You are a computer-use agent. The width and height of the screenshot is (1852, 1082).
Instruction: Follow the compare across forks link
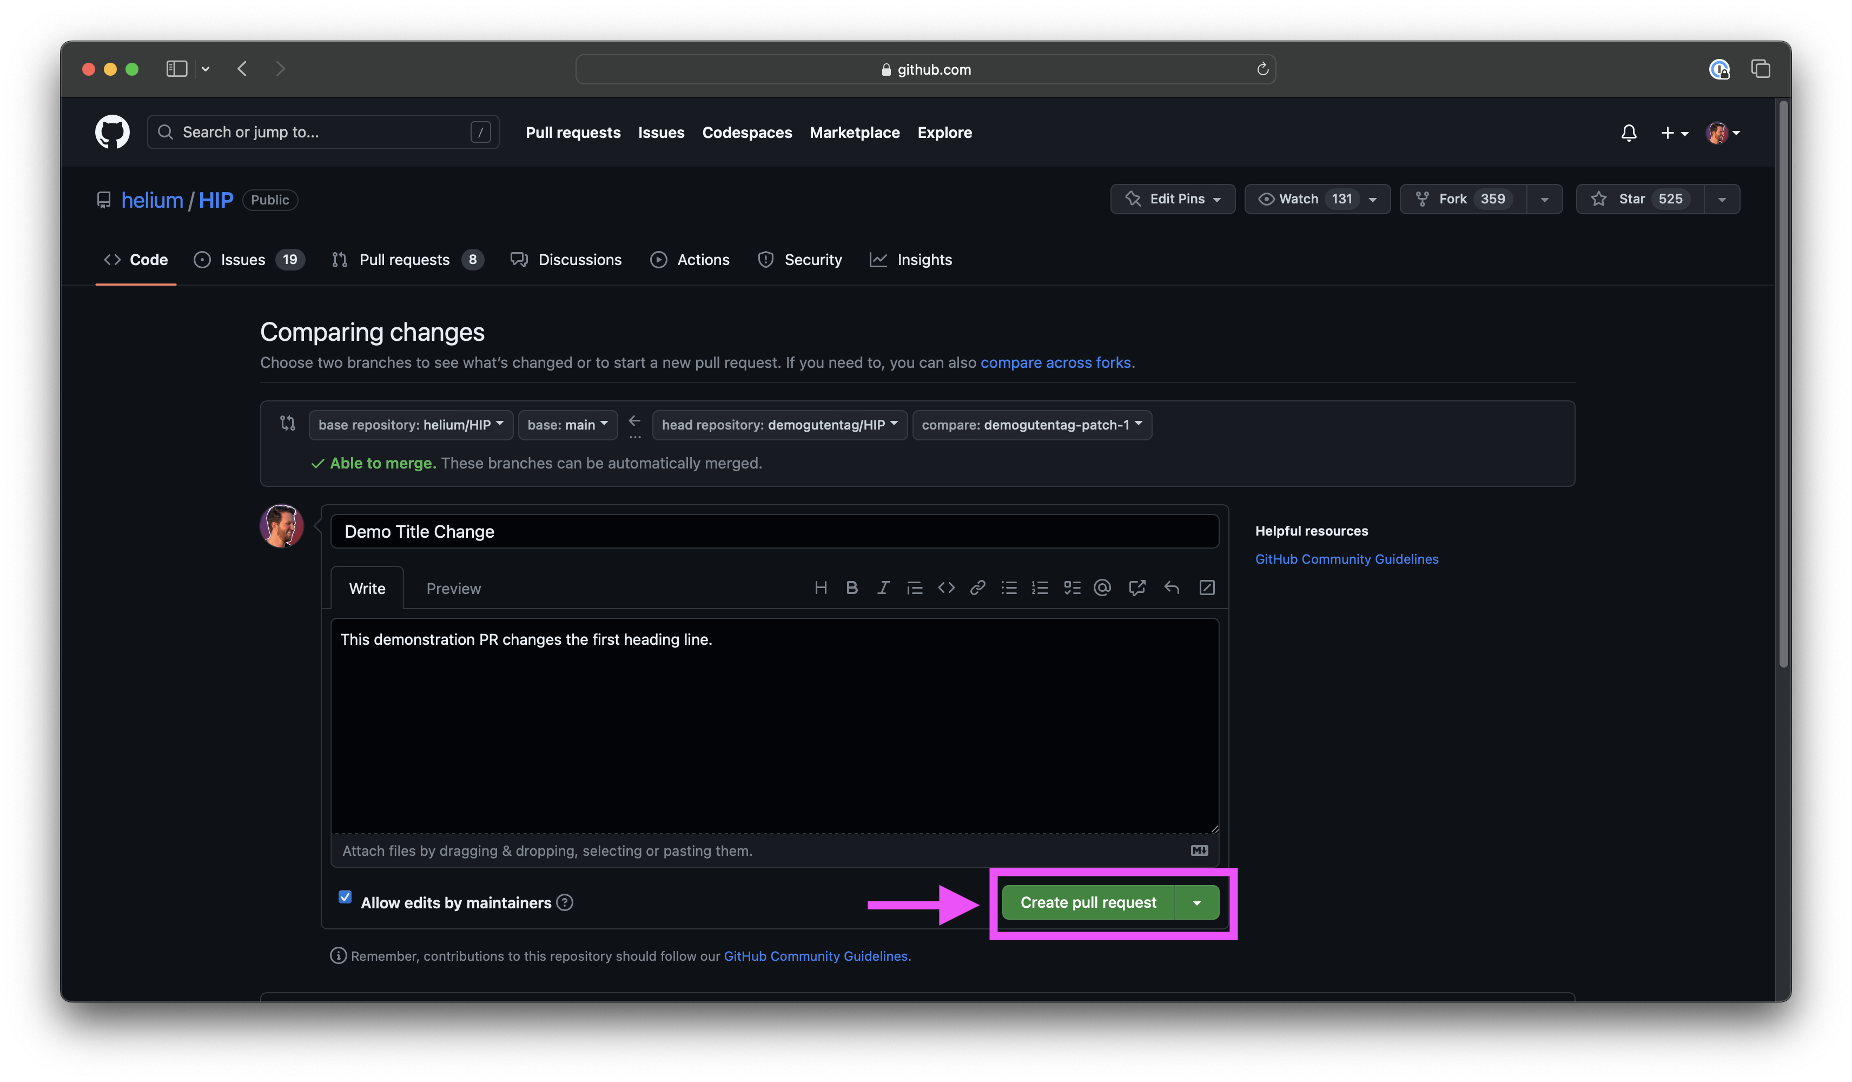coord(1055,362)
